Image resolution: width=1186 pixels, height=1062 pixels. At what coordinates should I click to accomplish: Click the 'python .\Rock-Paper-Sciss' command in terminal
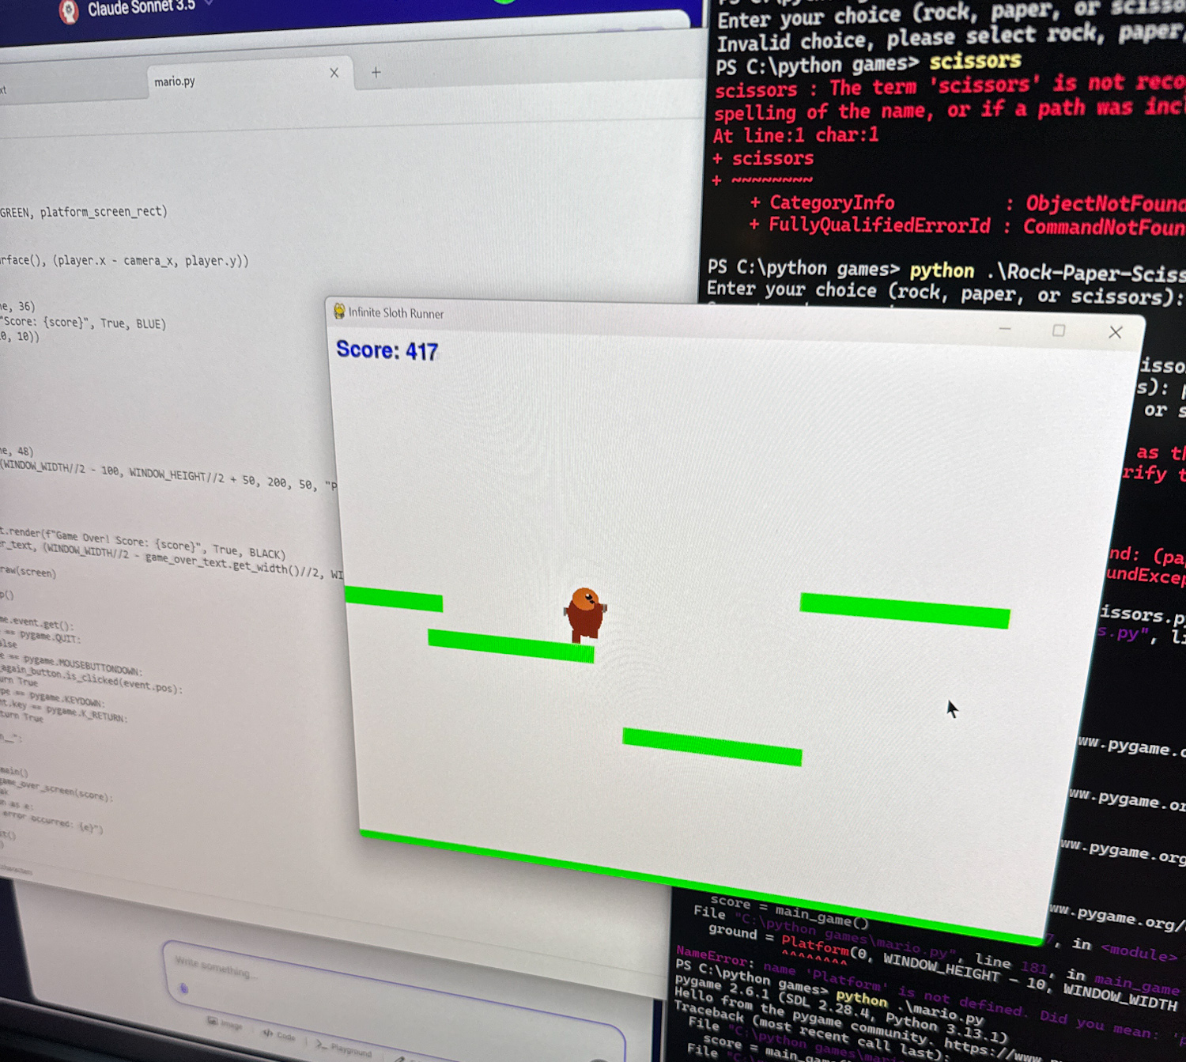(x=1047, y=272)
